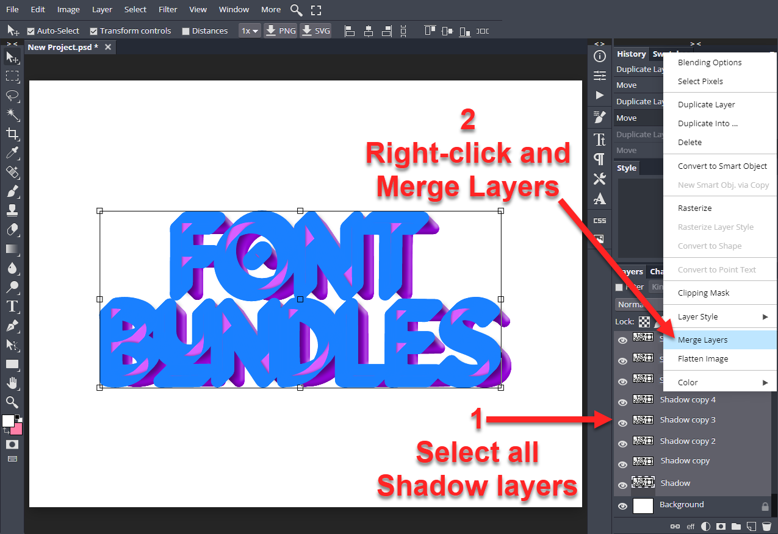778x534 pixels.
Task: Switch to the History tab
Action: tap(631, 54)
